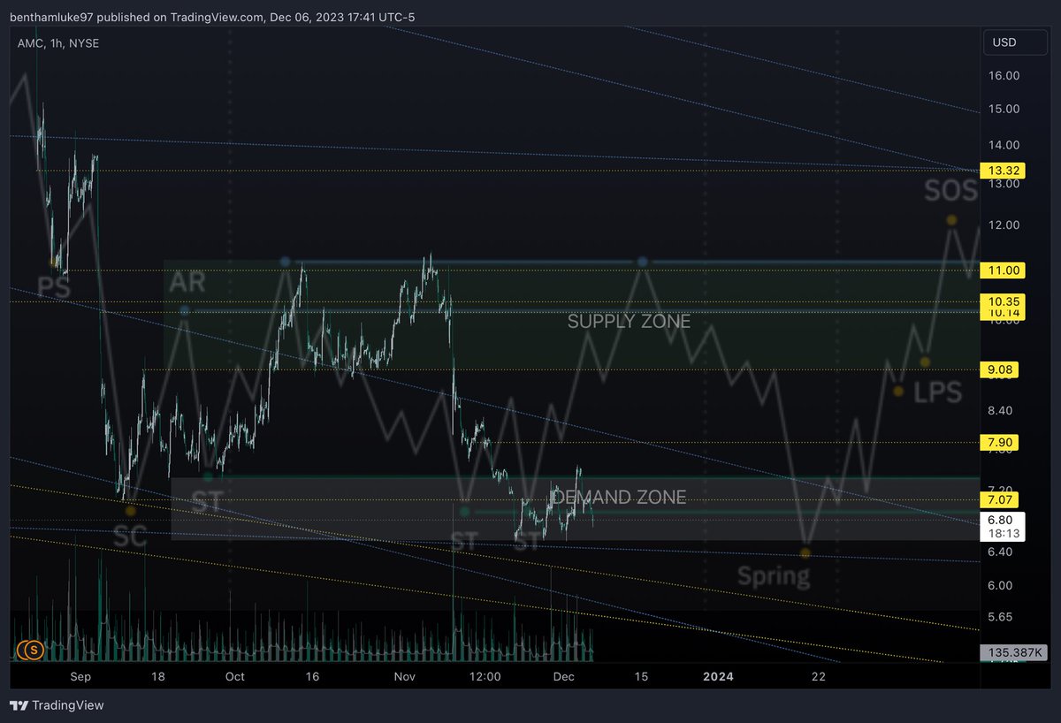
Task: Select the AR annotation label
Action: click(x=187, y=282)
